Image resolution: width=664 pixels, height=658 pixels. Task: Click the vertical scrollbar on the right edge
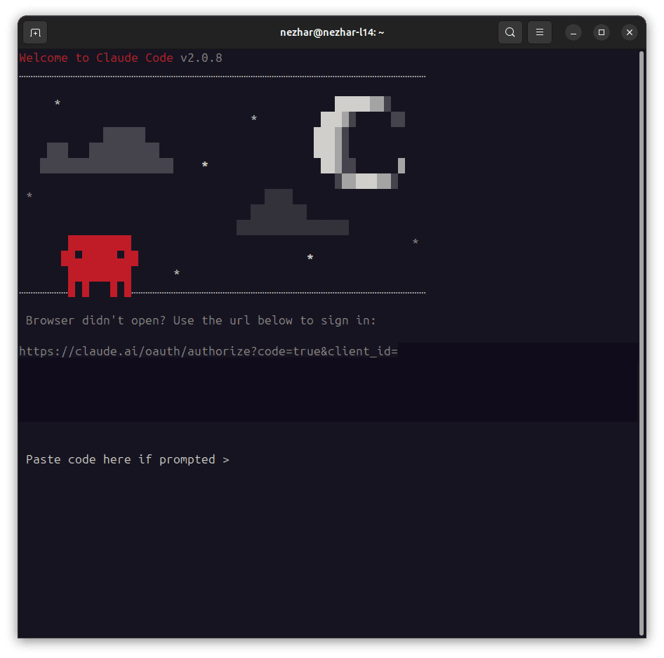click(x=642, y=343)
